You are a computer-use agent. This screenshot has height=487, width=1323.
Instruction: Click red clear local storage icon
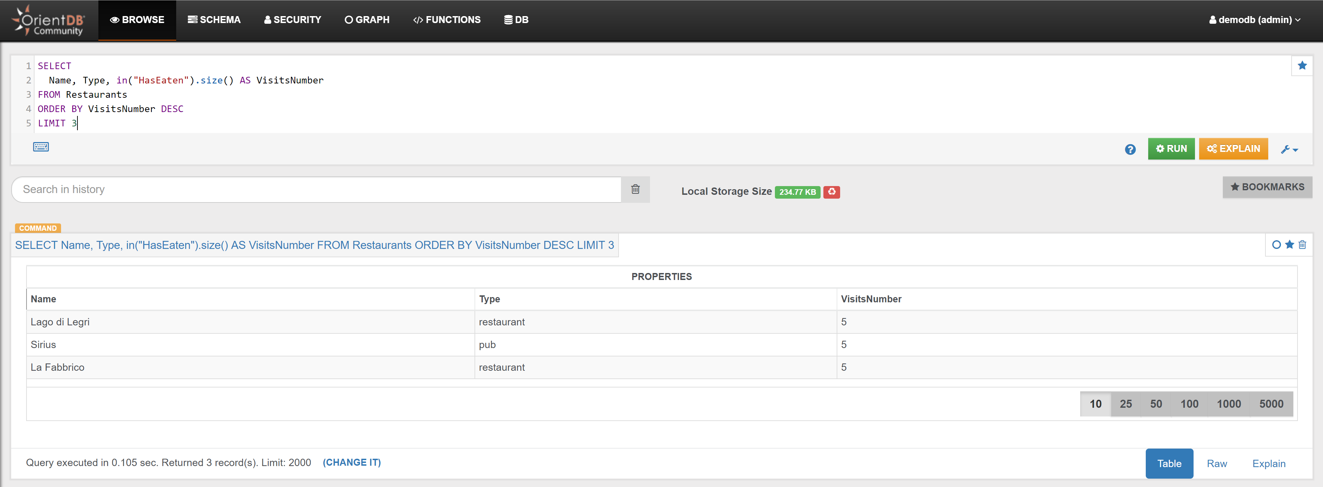(831, 192)
